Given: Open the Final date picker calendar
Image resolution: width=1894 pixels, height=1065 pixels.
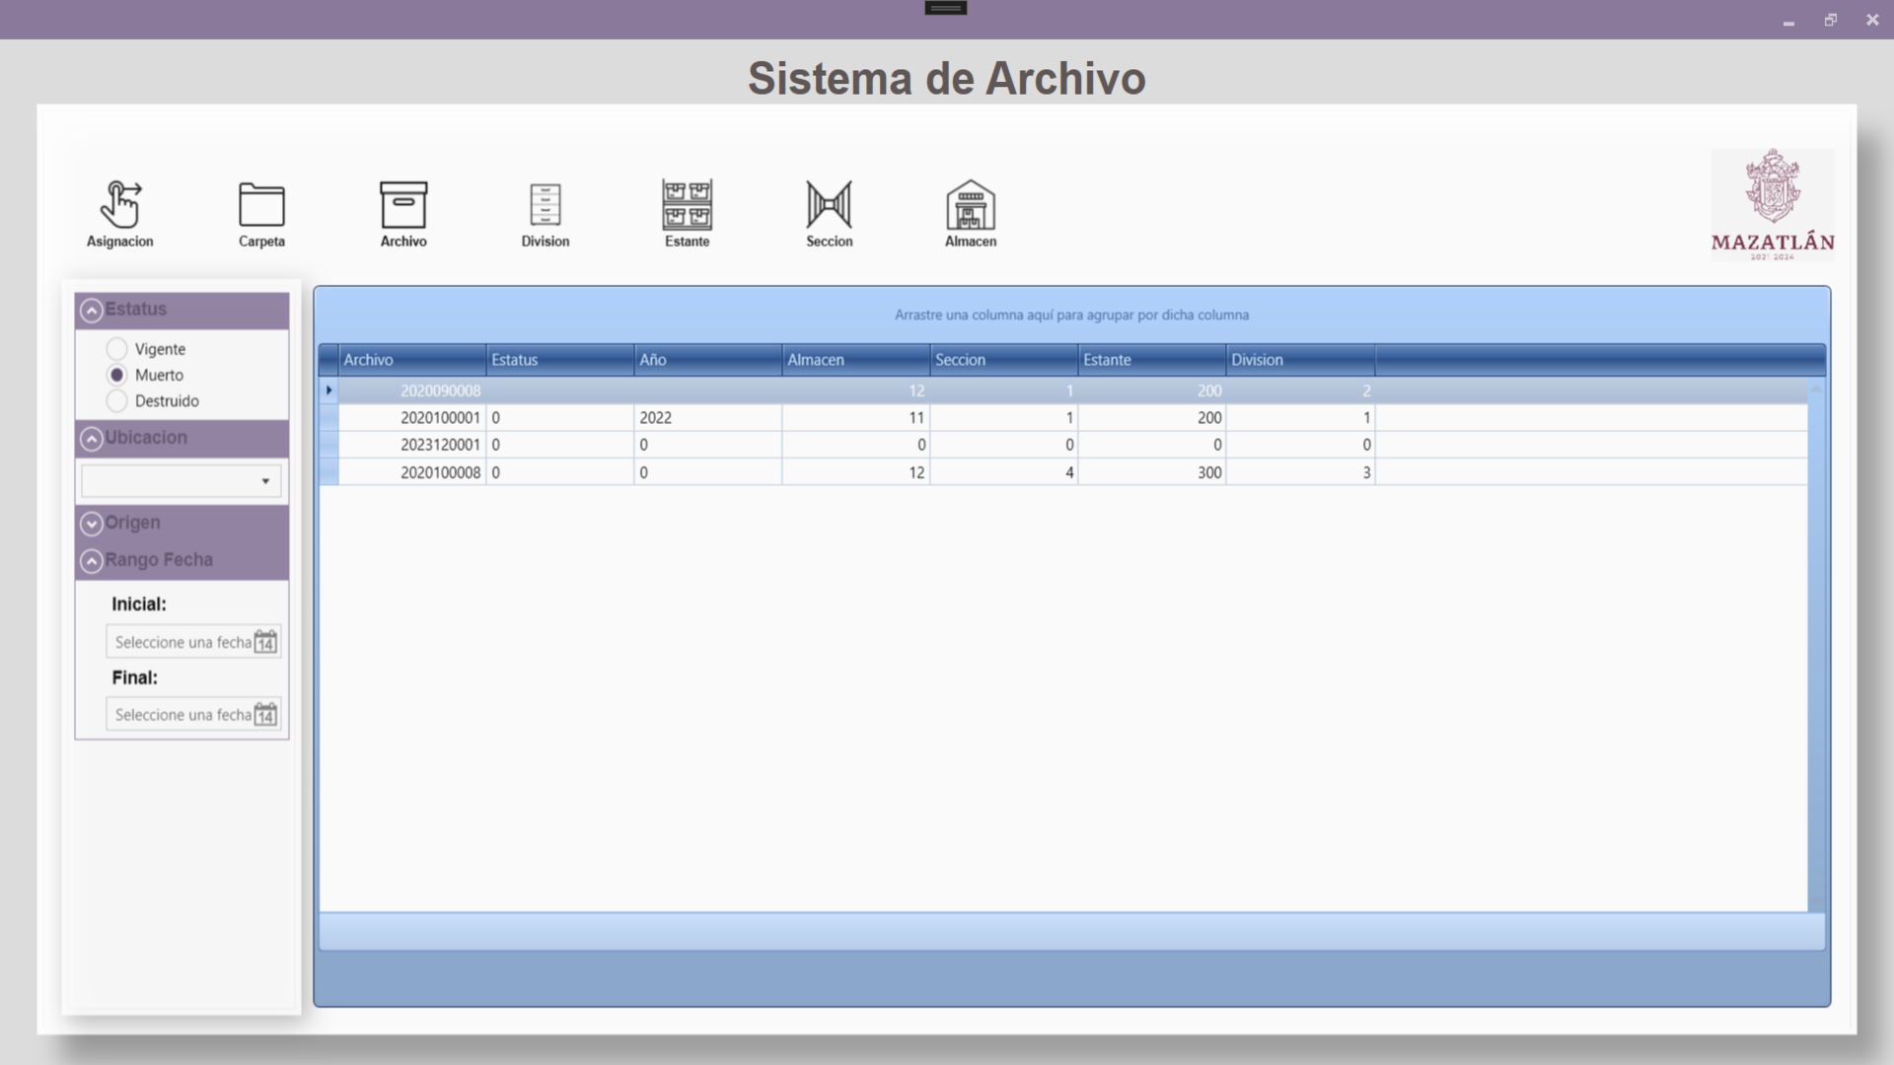Looking at the screenshot, I should (x=264, y=714).
